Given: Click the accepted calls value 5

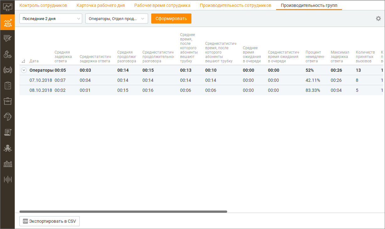Looking at the screenshot, I should tap(357, 90).
